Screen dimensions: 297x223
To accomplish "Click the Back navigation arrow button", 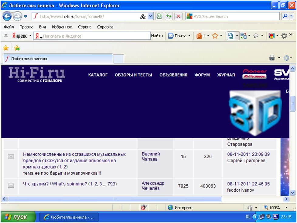I will (7, 17).
